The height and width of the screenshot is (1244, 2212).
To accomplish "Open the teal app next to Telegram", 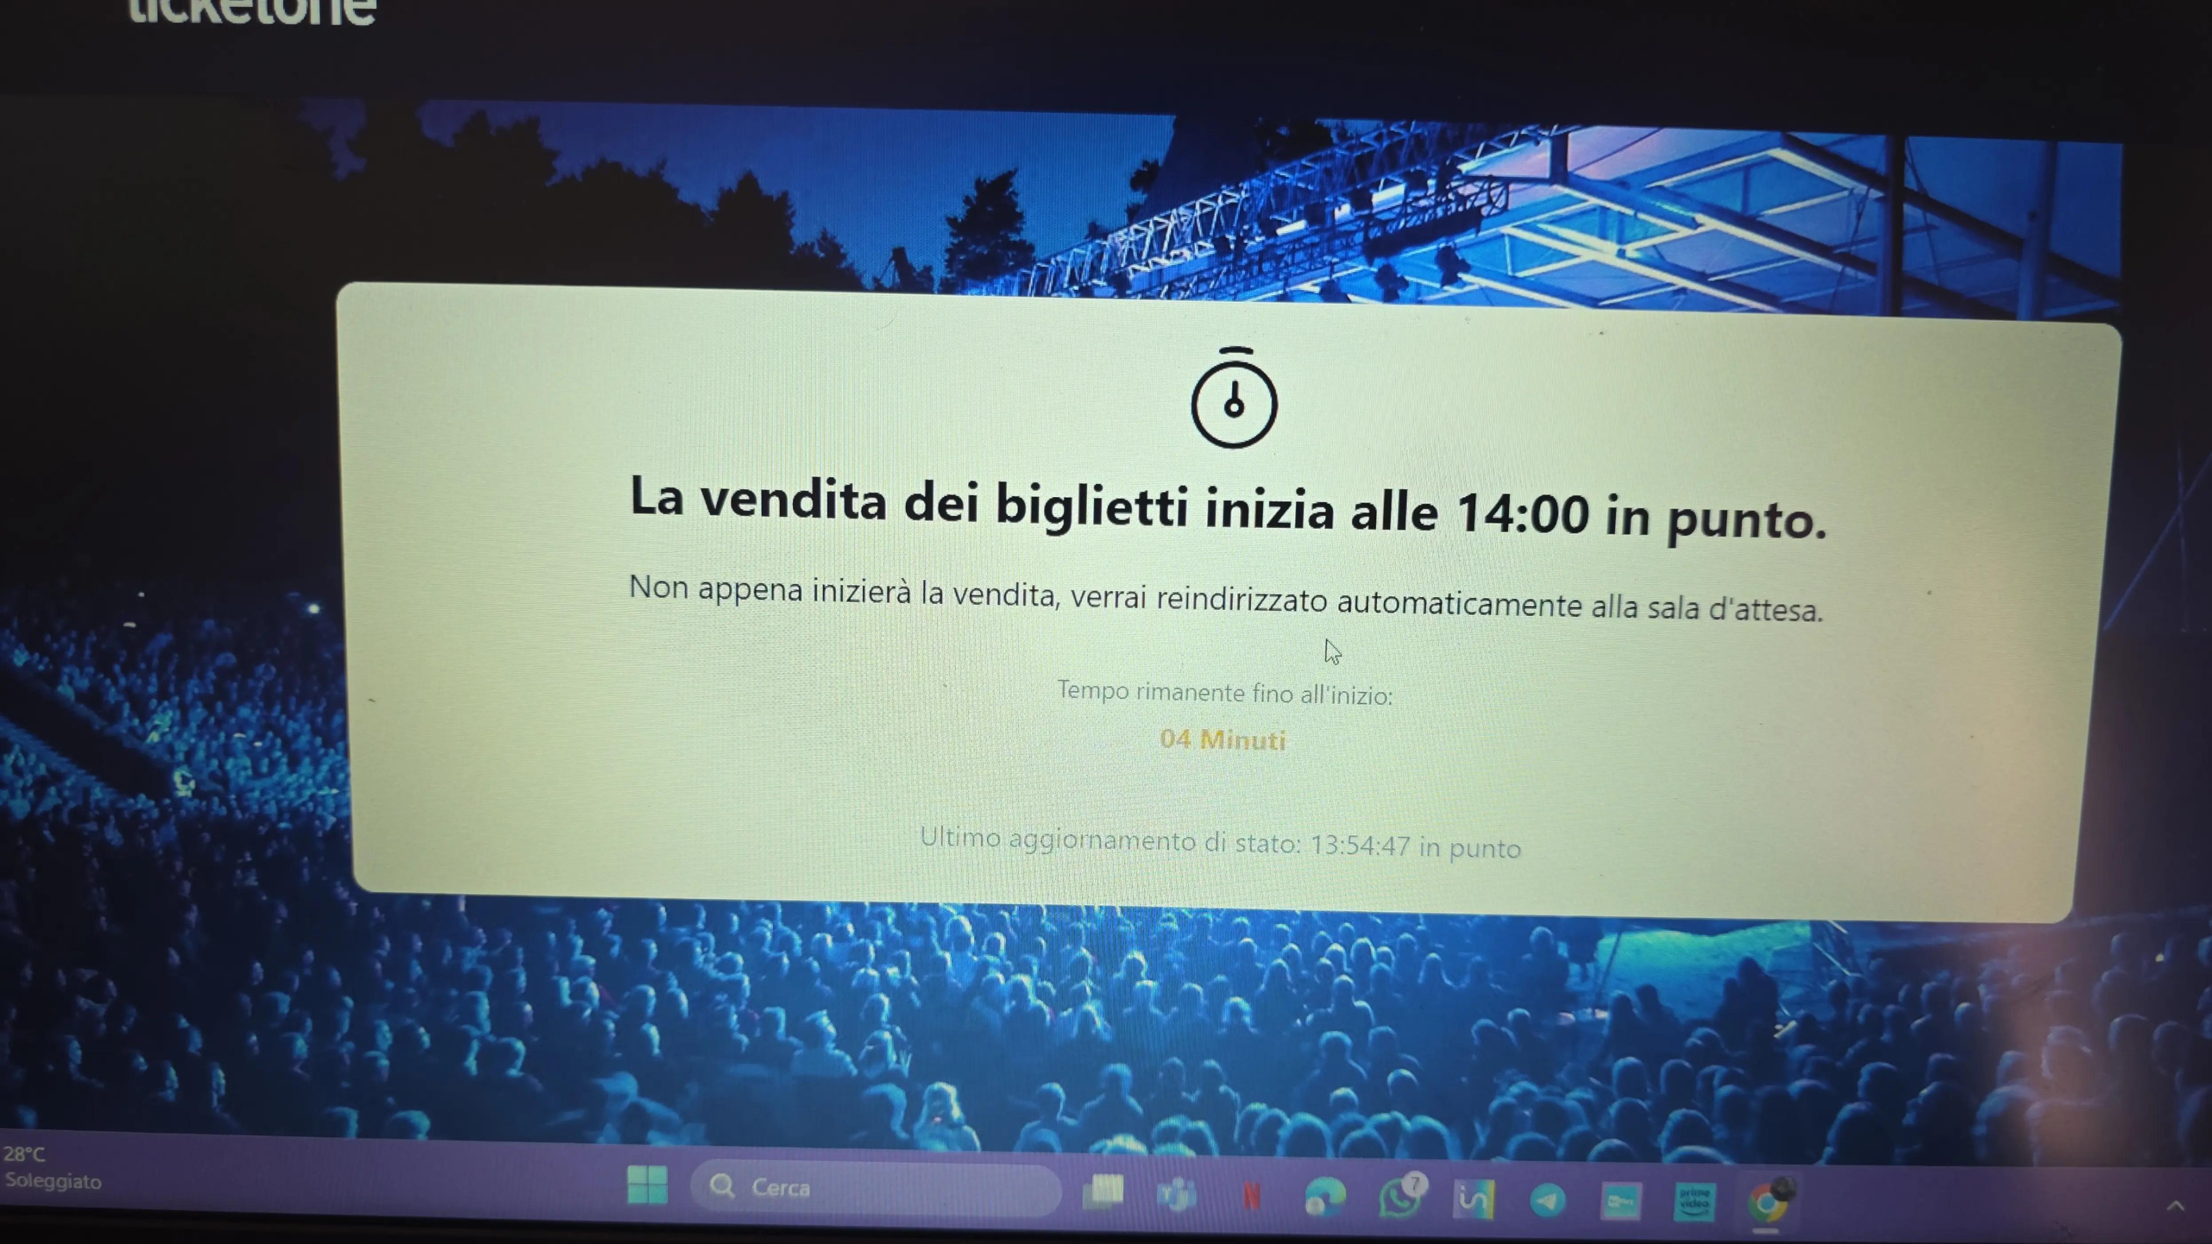I will pyautogui.click(x=1620, y=1200).
